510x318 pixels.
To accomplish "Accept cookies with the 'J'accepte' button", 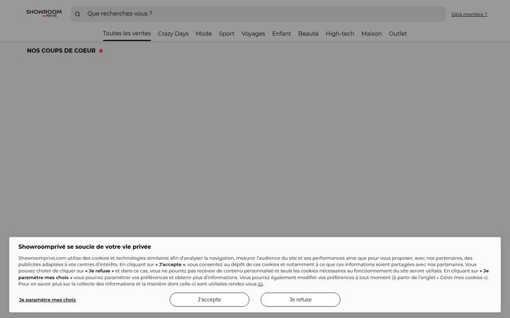I will [x=209, y=300].
